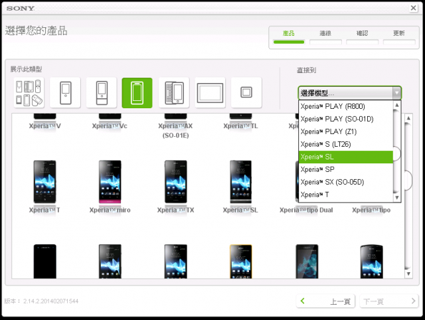425x320 pixels.
Task: Click the Xperia TL product label
Action: point(240,126)
